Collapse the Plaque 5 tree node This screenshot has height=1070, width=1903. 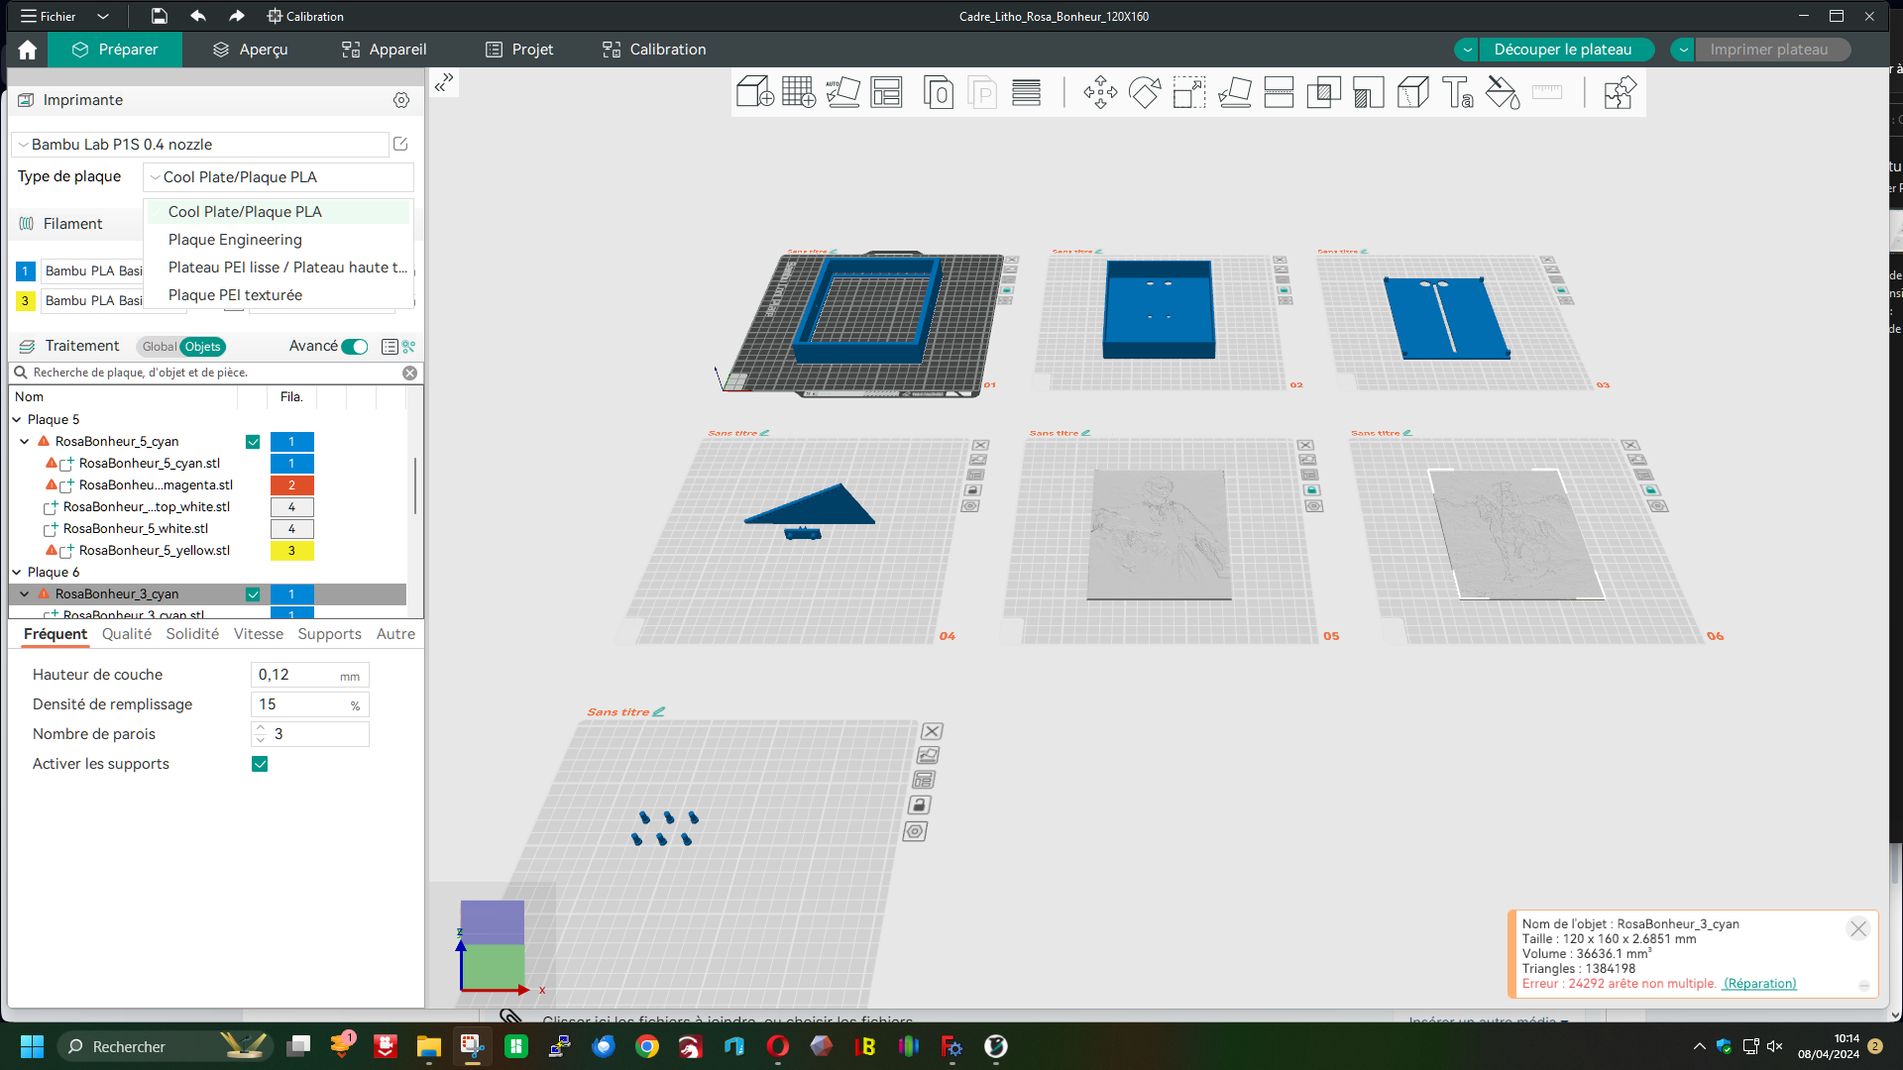point(17,420)
